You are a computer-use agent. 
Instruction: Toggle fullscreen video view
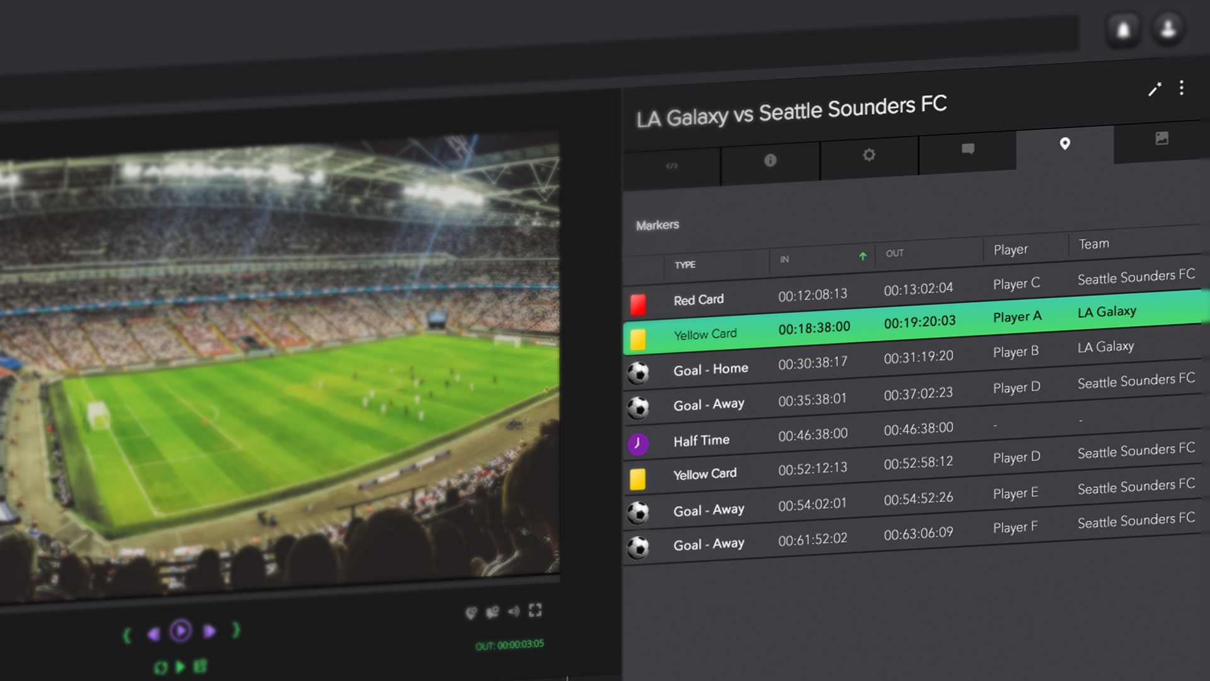point(535,610)
